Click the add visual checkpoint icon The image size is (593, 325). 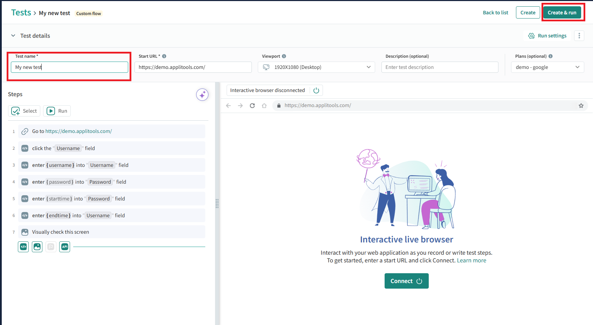point(37,247)
